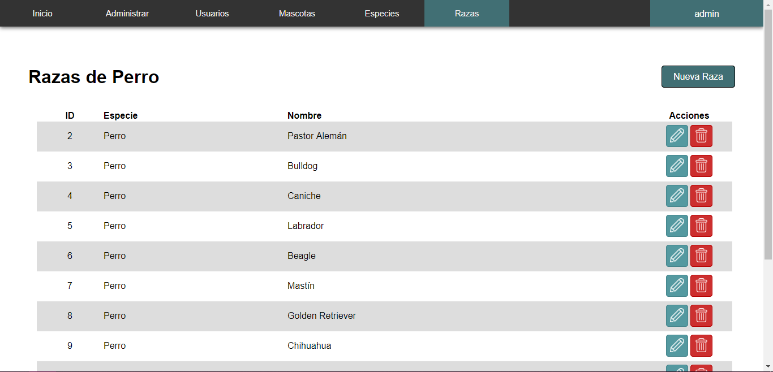The height and width of the screenshot is (372, 773).
Task: Click the scrollbar down arrow
Action: pyautogui.click(x=768, y=367)
